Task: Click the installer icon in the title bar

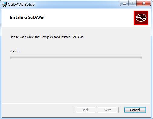Action: click(5, 5)
